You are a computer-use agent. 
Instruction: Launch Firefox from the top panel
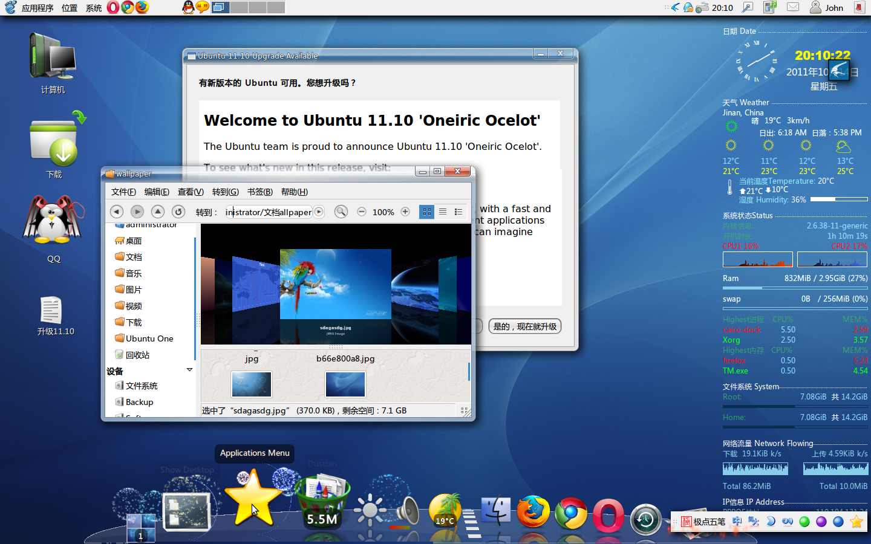click(142, 7)
